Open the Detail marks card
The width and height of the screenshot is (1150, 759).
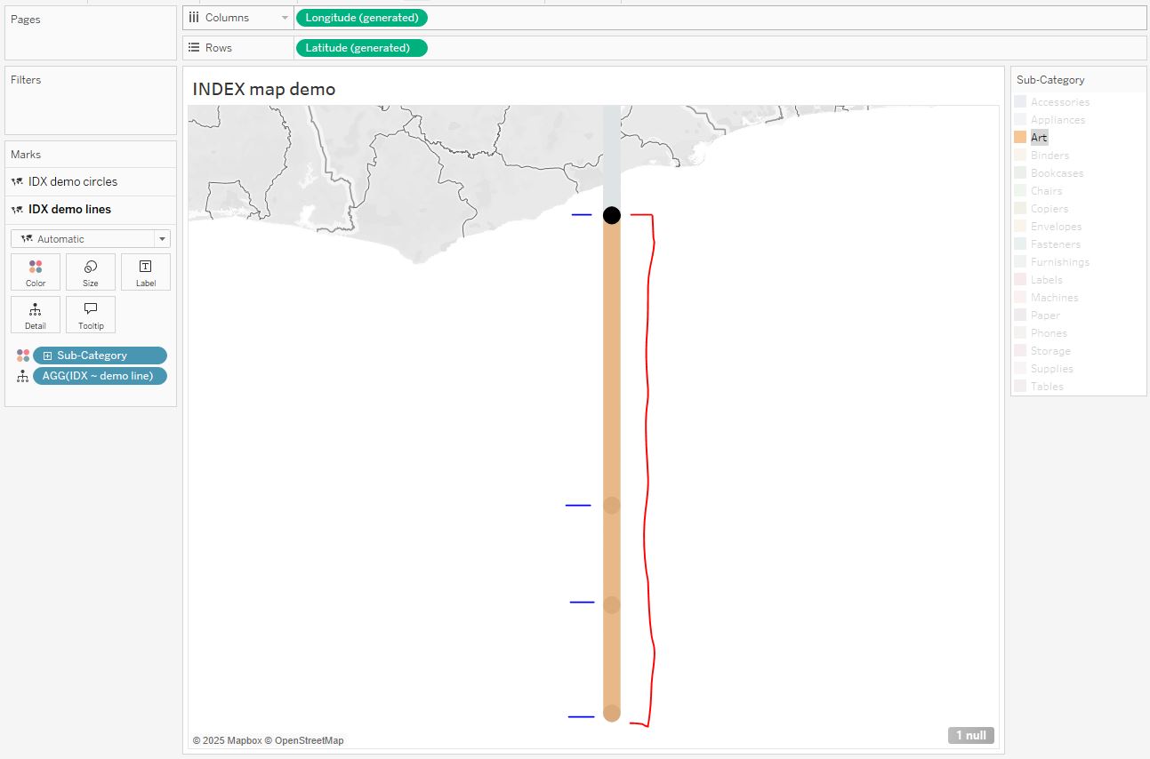click(x=36, y=315)
